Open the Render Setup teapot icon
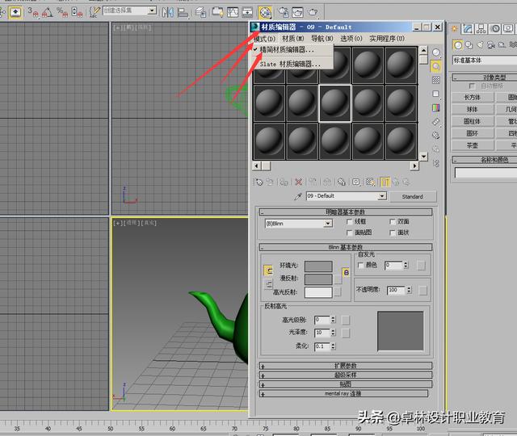This screenshot has height=436, width=517. (x=283, y=13)
